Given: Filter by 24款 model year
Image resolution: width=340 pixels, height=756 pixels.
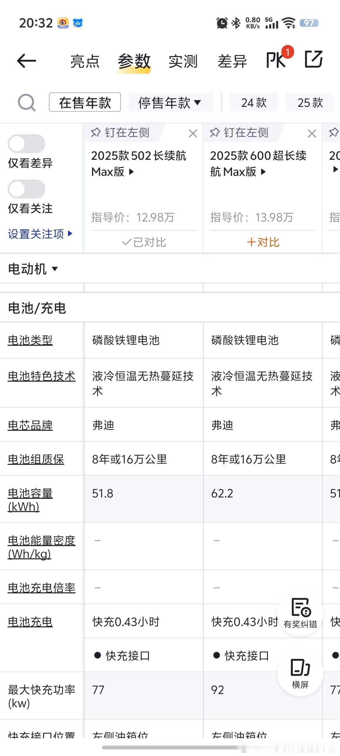Looking at the screenshot, I should (x=254, y=102).
